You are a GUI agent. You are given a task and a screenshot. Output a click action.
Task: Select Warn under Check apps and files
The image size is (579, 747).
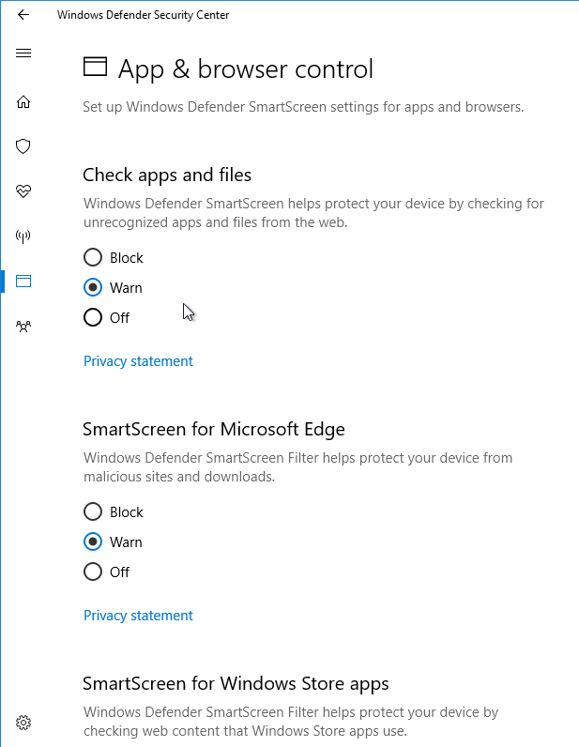[x=113, y=288]
